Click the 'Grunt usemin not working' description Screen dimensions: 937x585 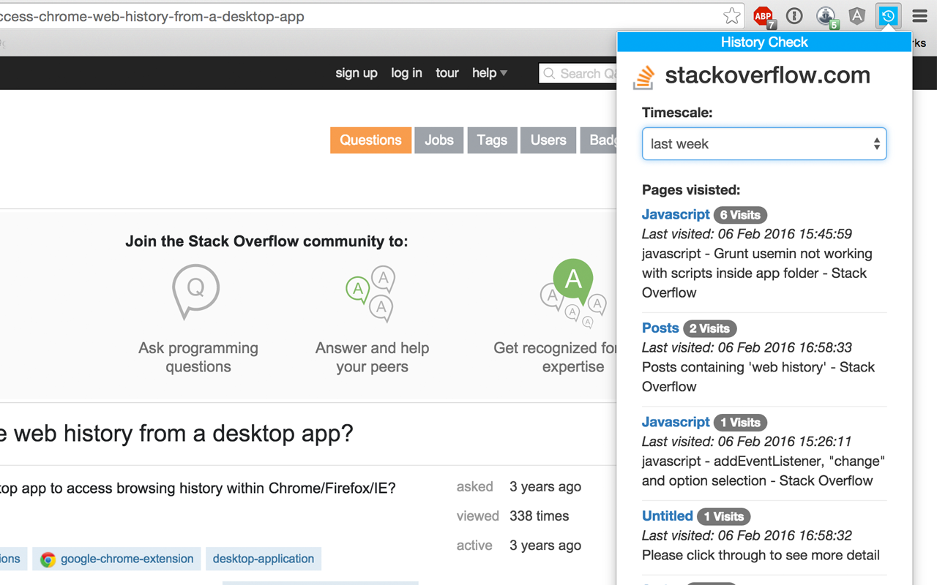[757, 273]
